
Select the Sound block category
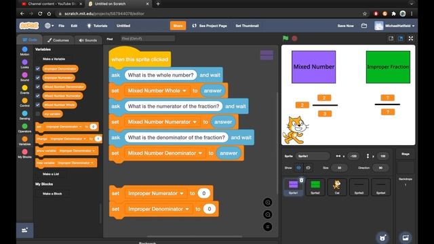(x=24, y=77)
